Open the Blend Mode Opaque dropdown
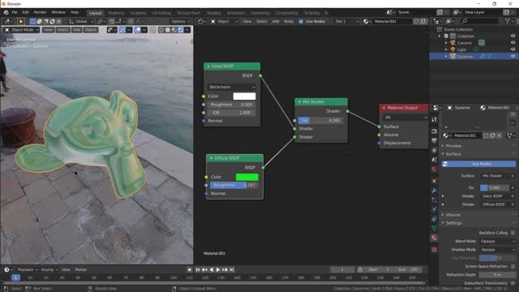This screenshot has width=519, height=292. (497, 242)
